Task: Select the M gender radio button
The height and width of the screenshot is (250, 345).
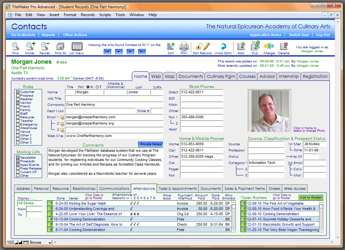Action: pos(88,87)
